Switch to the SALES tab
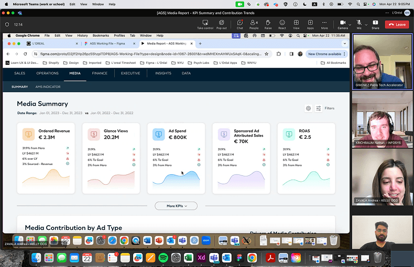The width and height of the screenshot is (414, 267). 19,73
